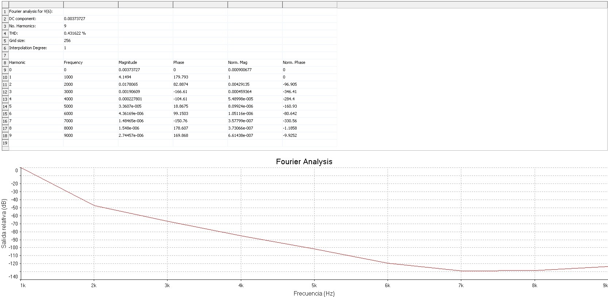Select magnitude 3.3607e-005

point(145,106)
